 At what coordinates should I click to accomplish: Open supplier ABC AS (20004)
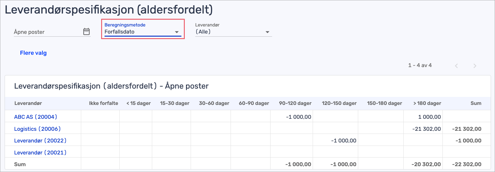pos(36,117)
